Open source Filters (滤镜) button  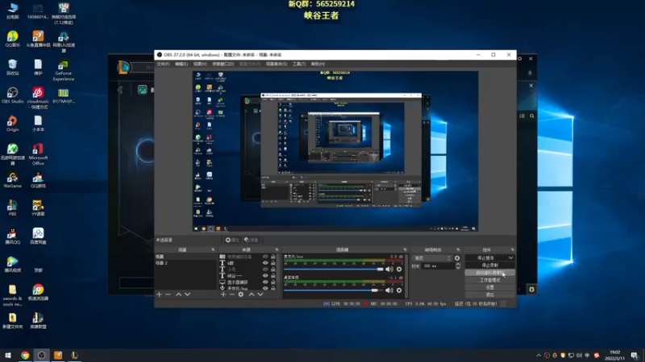(x=251, y=240)
